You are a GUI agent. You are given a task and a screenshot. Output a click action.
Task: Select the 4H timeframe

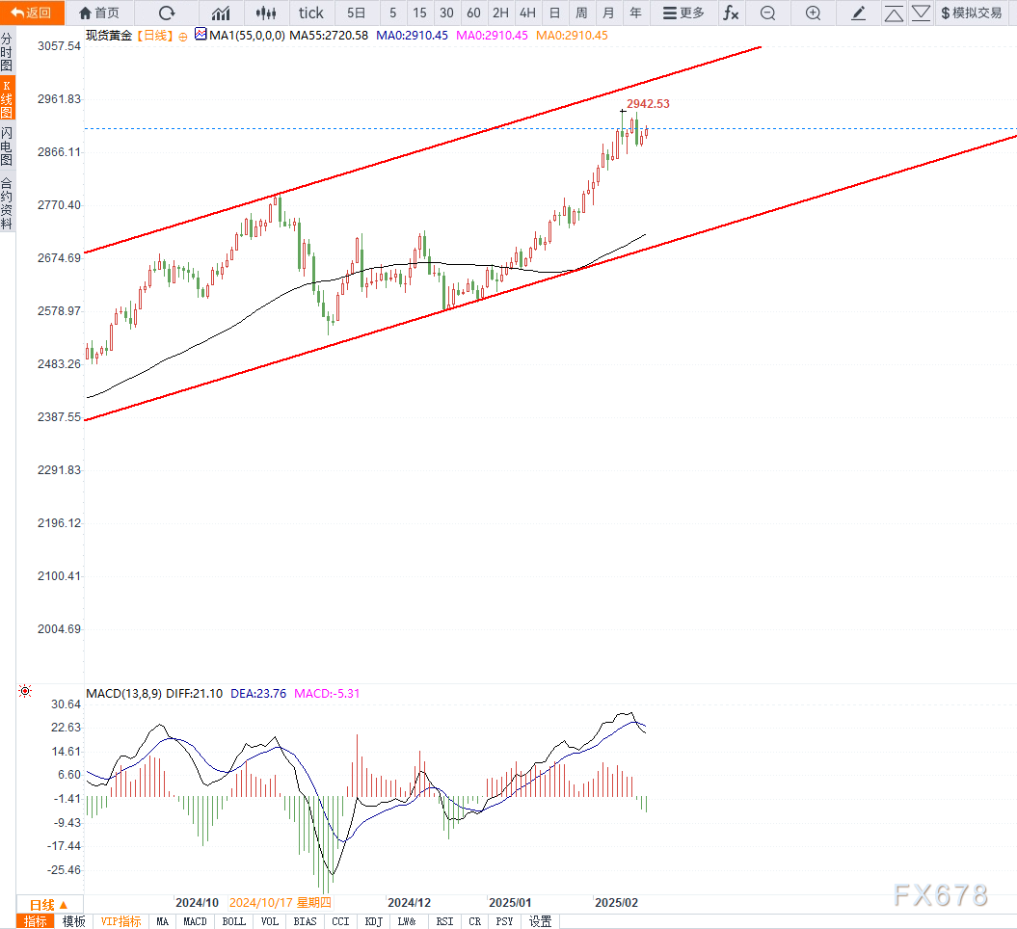527,13
